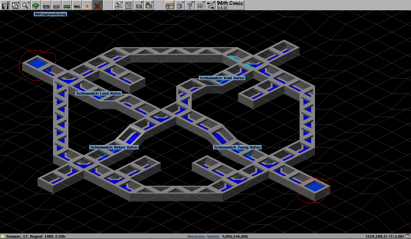Open the envelope messages icon
The height and width of the screenshot is (239, 411).
point(139,5)
